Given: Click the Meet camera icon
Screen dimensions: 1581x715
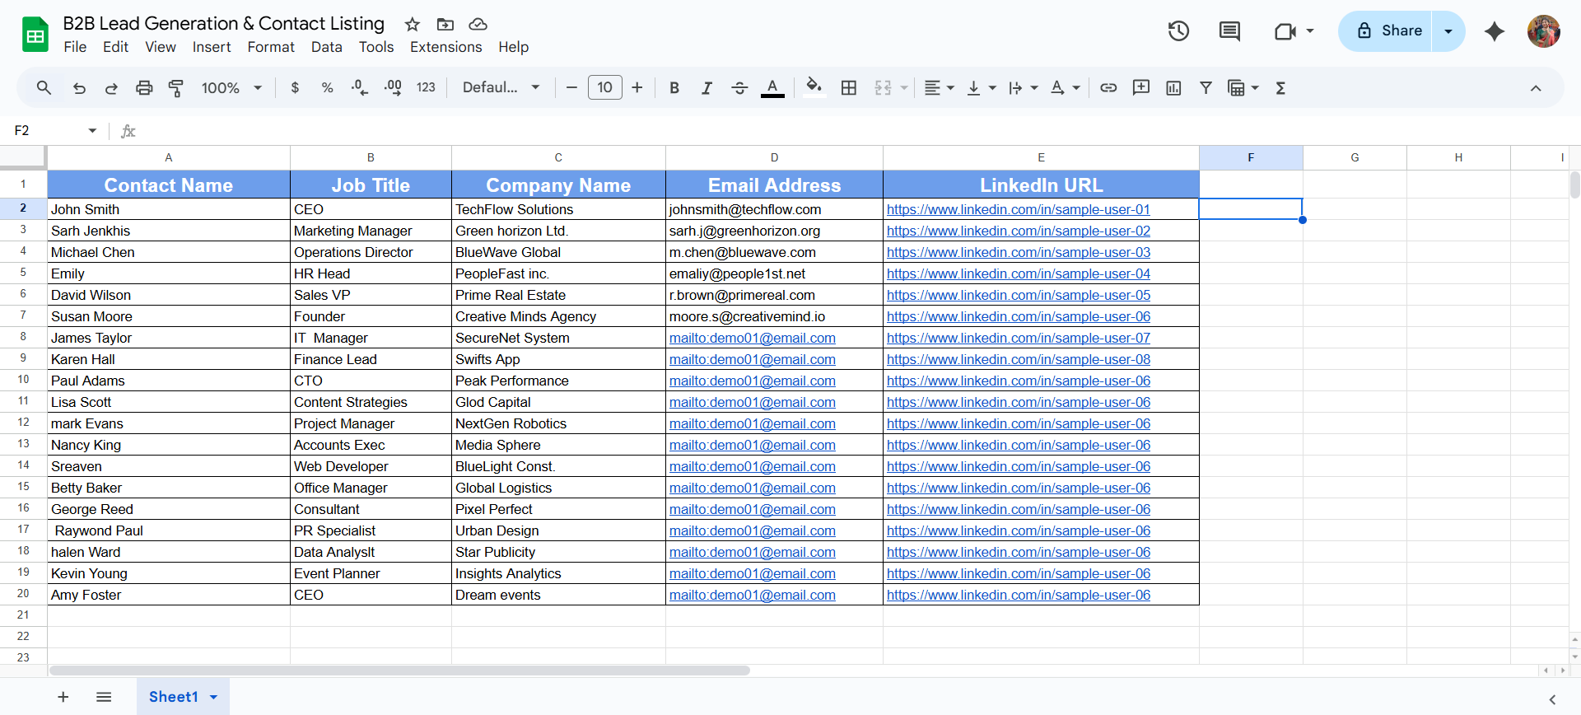Looking at the screenshot, I should [x=1285, y=31].
